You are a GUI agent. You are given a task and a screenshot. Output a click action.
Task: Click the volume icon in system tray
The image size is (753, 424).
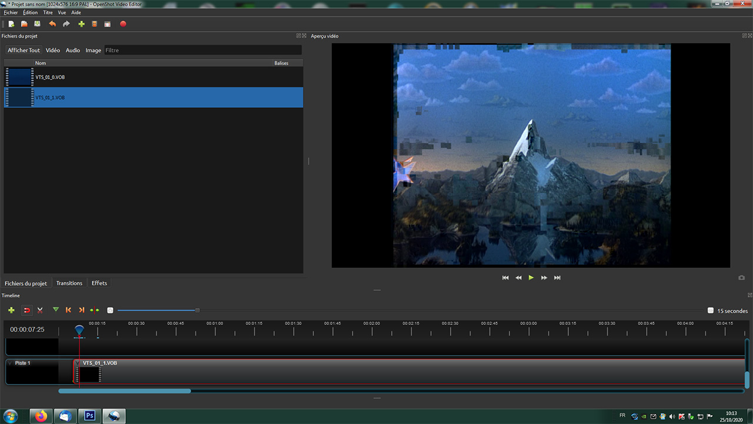click(x=672, y=416)
